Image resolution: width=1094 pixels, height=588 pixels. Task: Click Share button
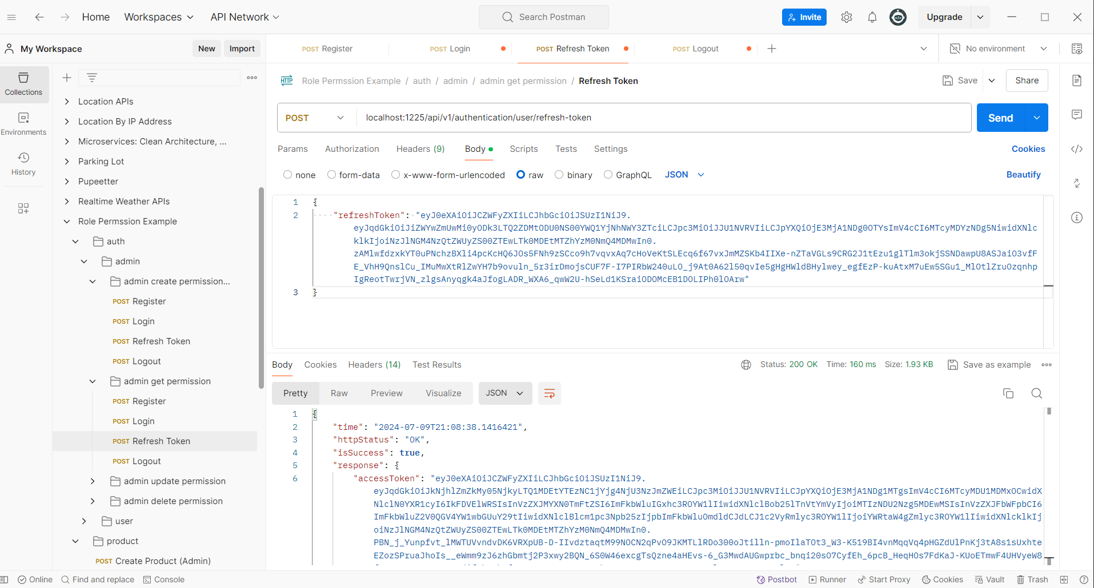pyautogui.click(x=1027, y=80)
